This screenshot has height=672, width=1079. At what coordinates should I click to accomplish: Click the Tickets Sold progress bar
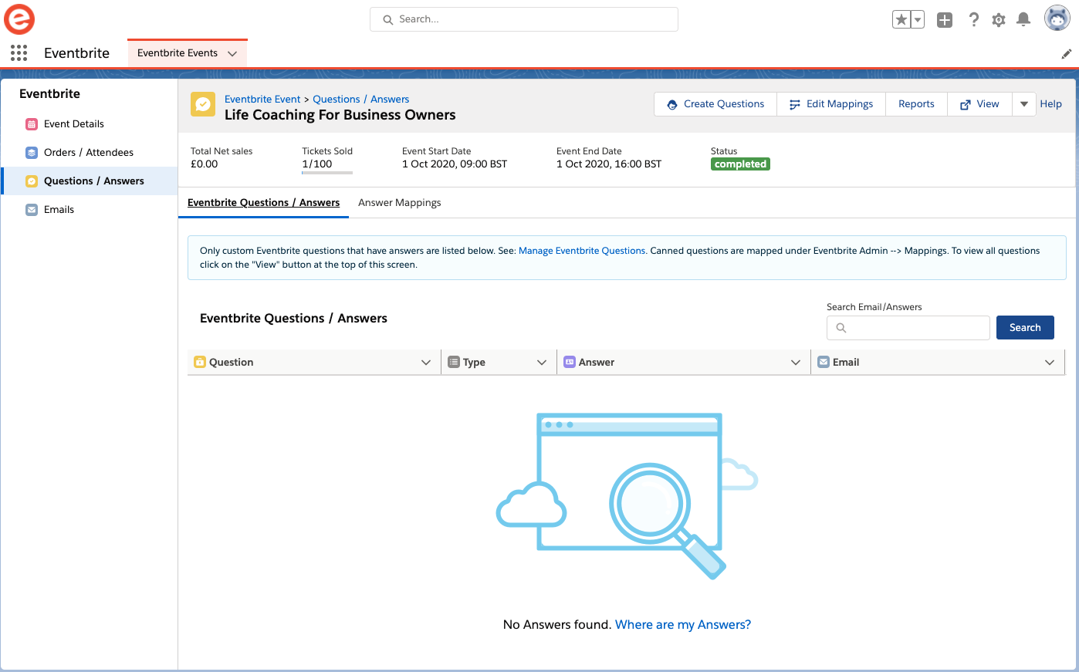coord(327,173)
